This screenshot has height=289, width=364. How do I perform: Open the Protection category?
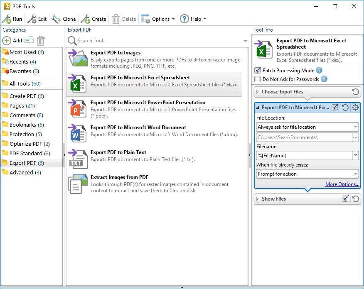(31, 134)
